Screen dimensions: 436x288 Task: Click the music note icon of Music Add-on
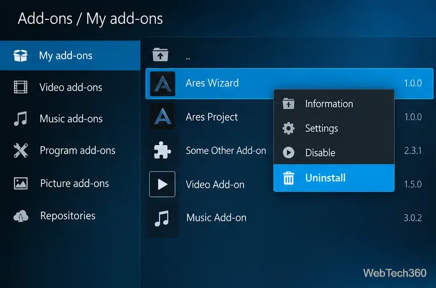[x=162, y=218]
